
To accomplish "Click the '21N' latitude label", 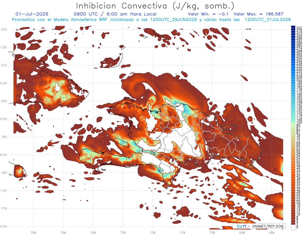I will pos(4,65).
